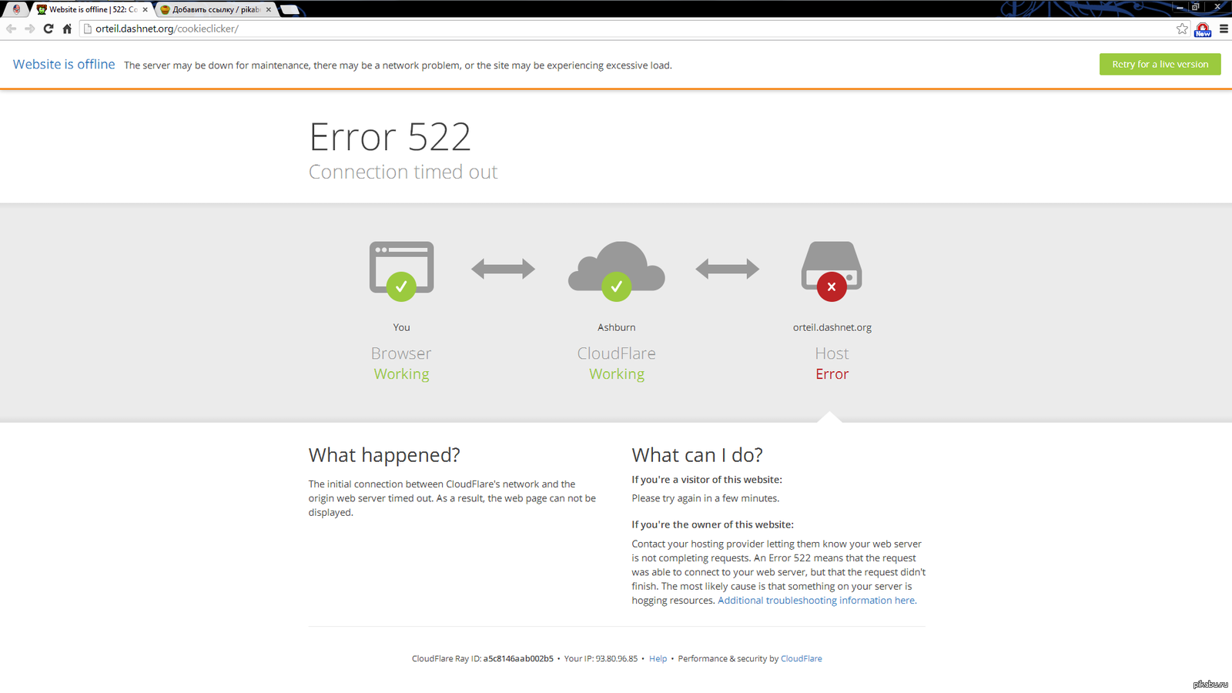Bookmark this page with the star icon
The image size is (1232, 693).
[x=1182, y=28]
